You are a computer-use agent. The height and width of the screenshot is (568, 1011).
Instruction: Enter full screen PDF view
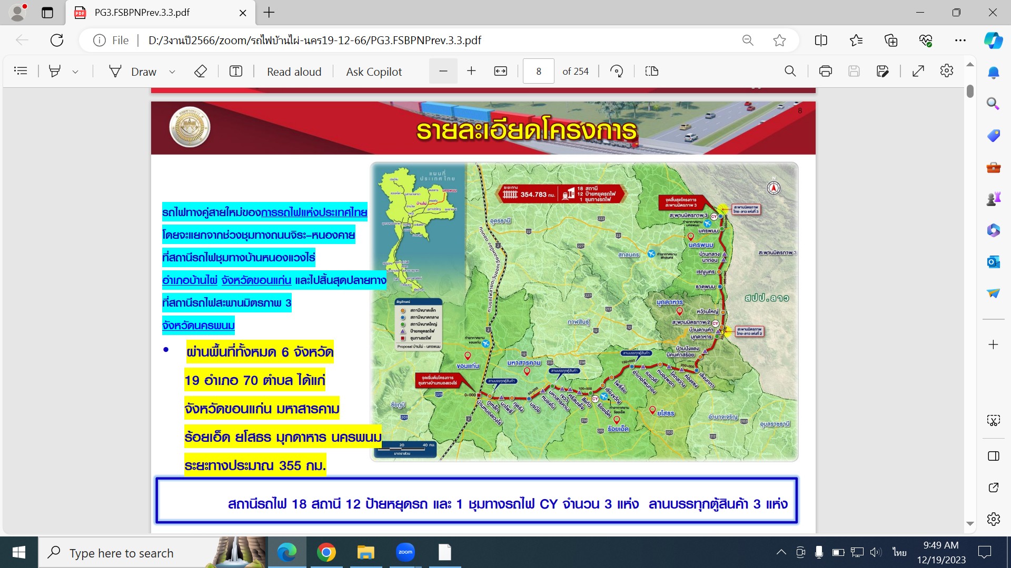click(918, 72)
